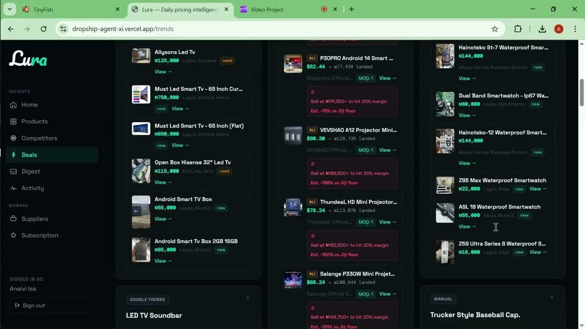Switch to the TinyFish tab
585x329 pixels.
coord(71,9)
